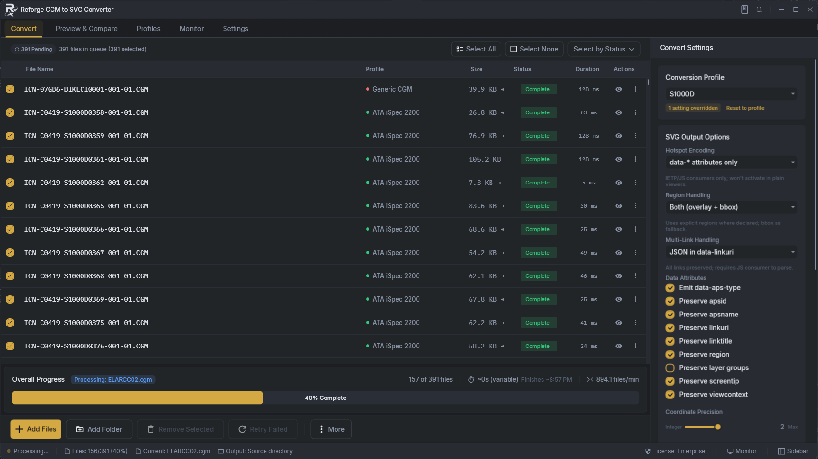Viewport: 818px width, 459px height.
Task: Open the Conversion Profile S1000D dropdown
Action: 731,94
